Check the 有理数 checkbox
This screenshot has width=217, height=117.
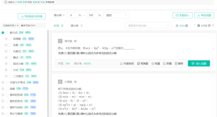click(10, 39)
